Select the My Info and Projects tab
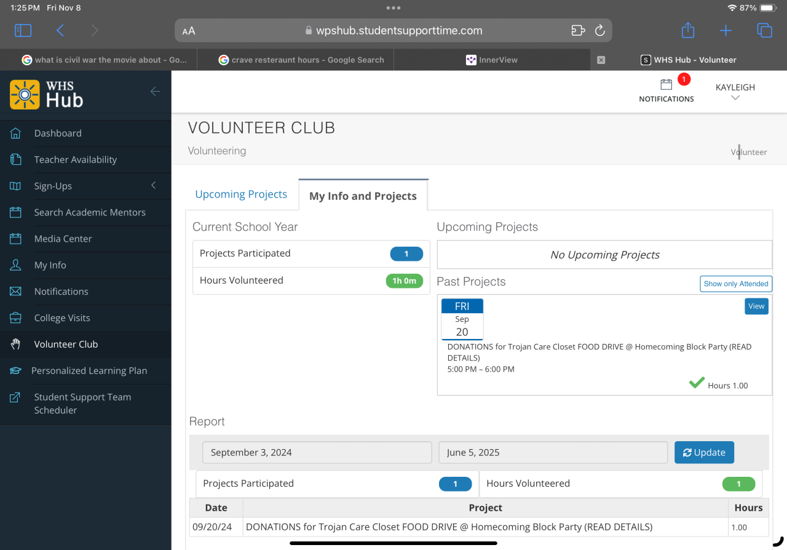787x550 pixels. click(363, 196)
